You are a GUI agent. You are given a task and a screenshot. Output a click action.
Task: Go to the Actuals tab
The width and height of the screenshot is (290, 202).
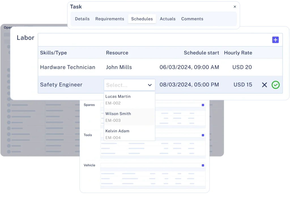[x=168, y=19]
